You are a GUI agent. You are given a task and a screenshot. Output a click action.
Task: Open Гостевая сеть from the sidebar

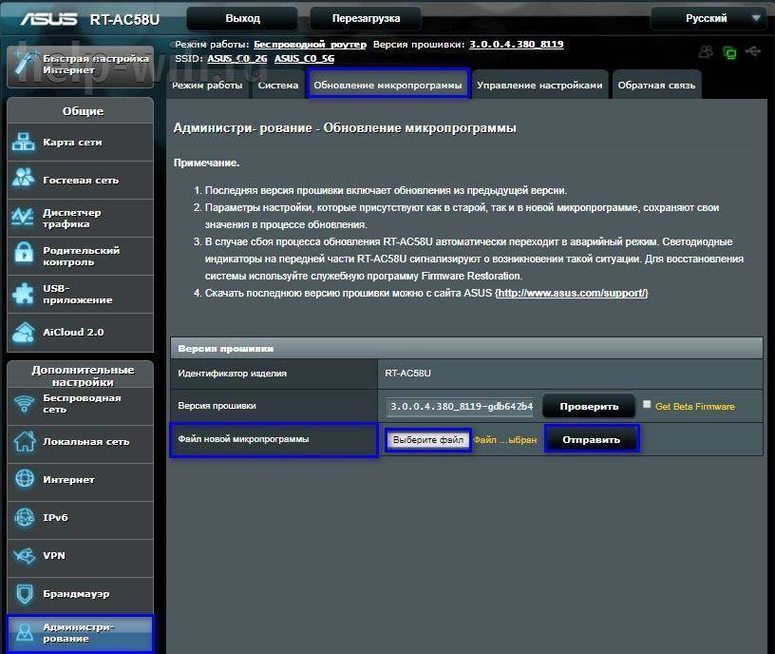pos(80,180)
